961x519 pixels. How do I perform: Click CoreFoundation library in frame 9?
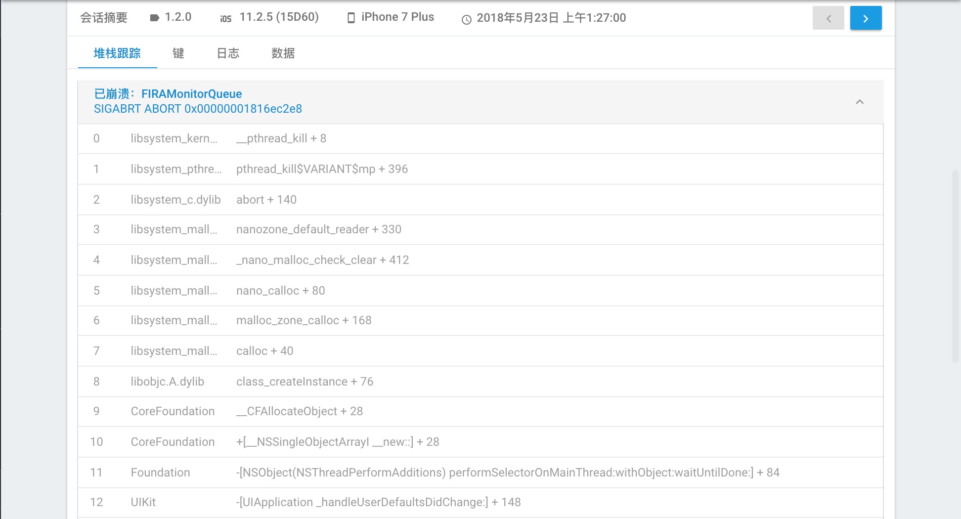coord(173,411)
